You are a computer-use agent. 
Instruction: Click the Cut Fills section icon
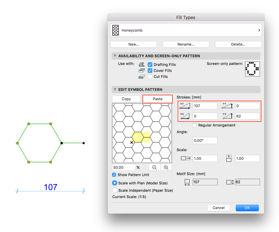[142, 76]
